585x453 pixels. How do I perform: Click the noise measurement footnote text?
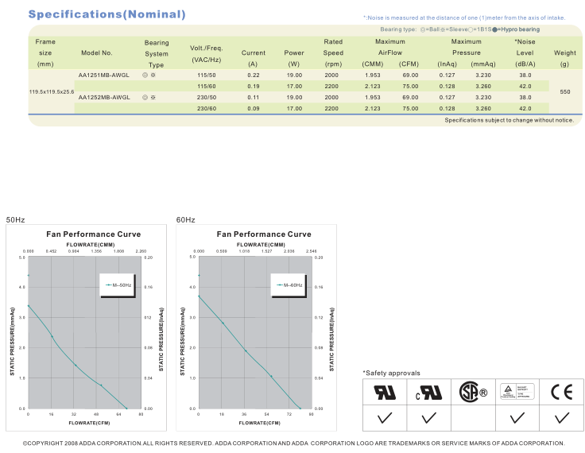pos(464,17)
